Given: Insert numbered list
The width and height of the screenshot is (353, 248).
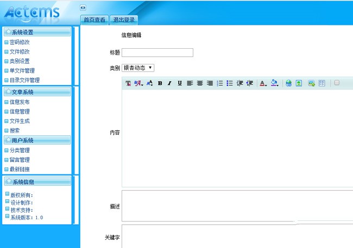Looking at the screenshot, I should click(x=219, y=83).
